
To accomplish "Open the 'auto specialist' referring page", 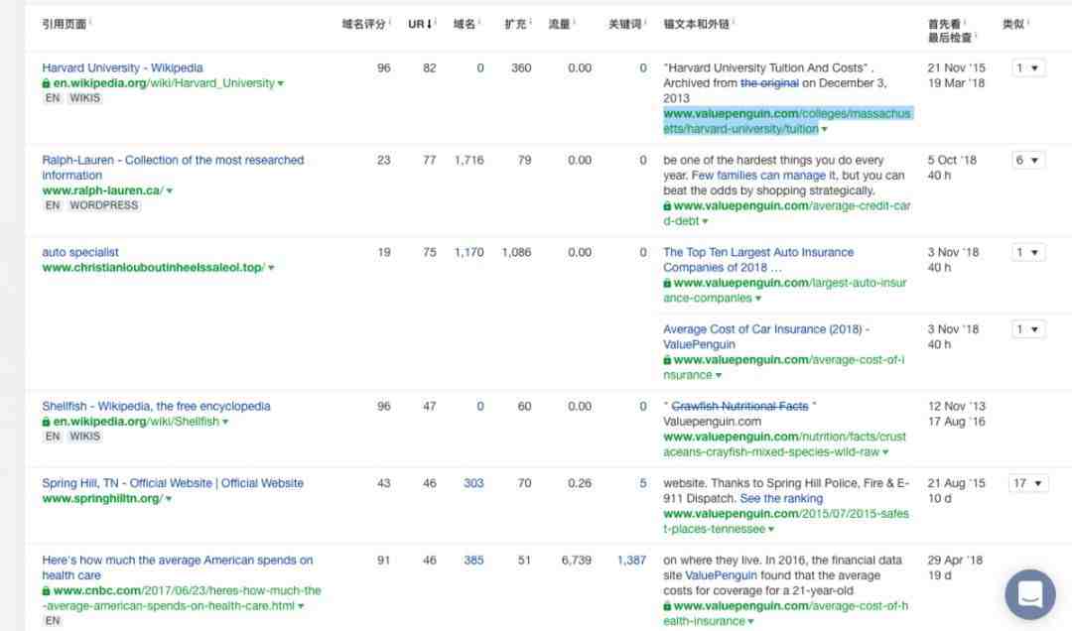I will coord(80,252).
